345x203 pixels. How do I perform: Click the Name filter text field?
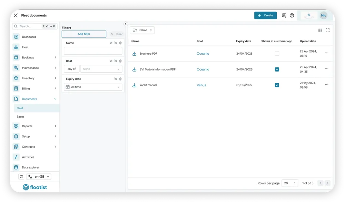coord(93,51)
